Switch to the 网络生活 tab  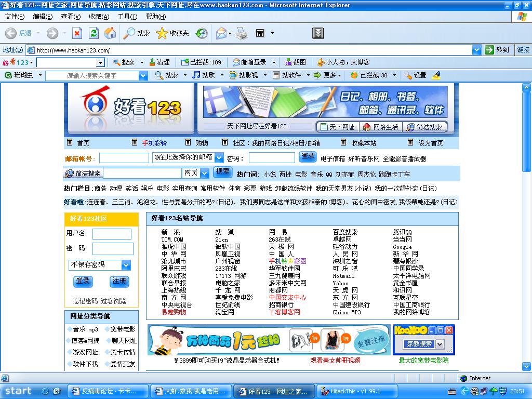pyautogui.click(x=381, y=127)
